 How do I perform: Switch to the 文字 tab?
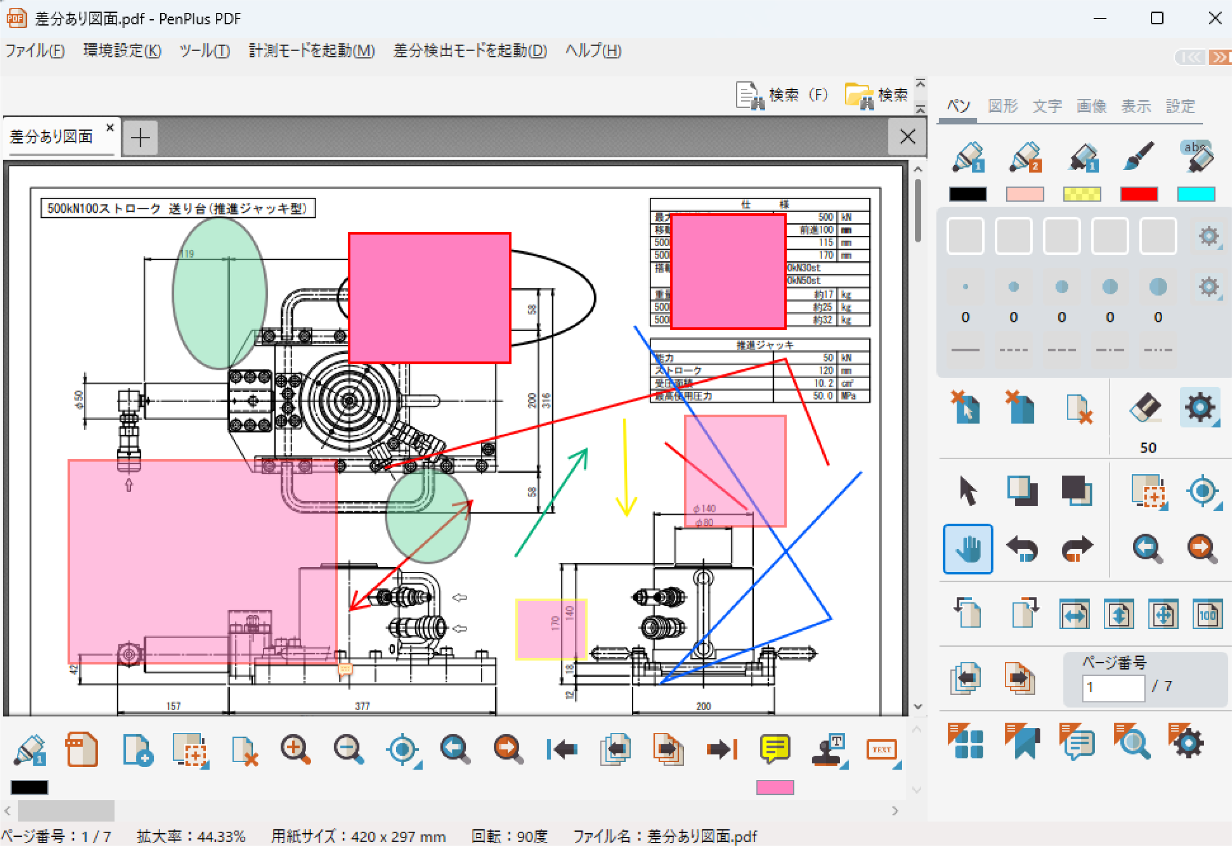pyautogui.click(x=1047, y=106)
